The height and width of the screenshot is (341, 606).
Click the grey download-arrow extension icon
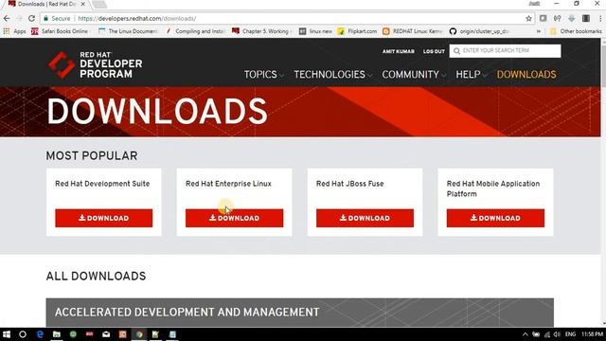tap(572, 18)
